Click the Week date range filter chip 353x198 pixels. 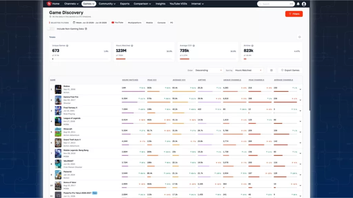pos(90,23)
